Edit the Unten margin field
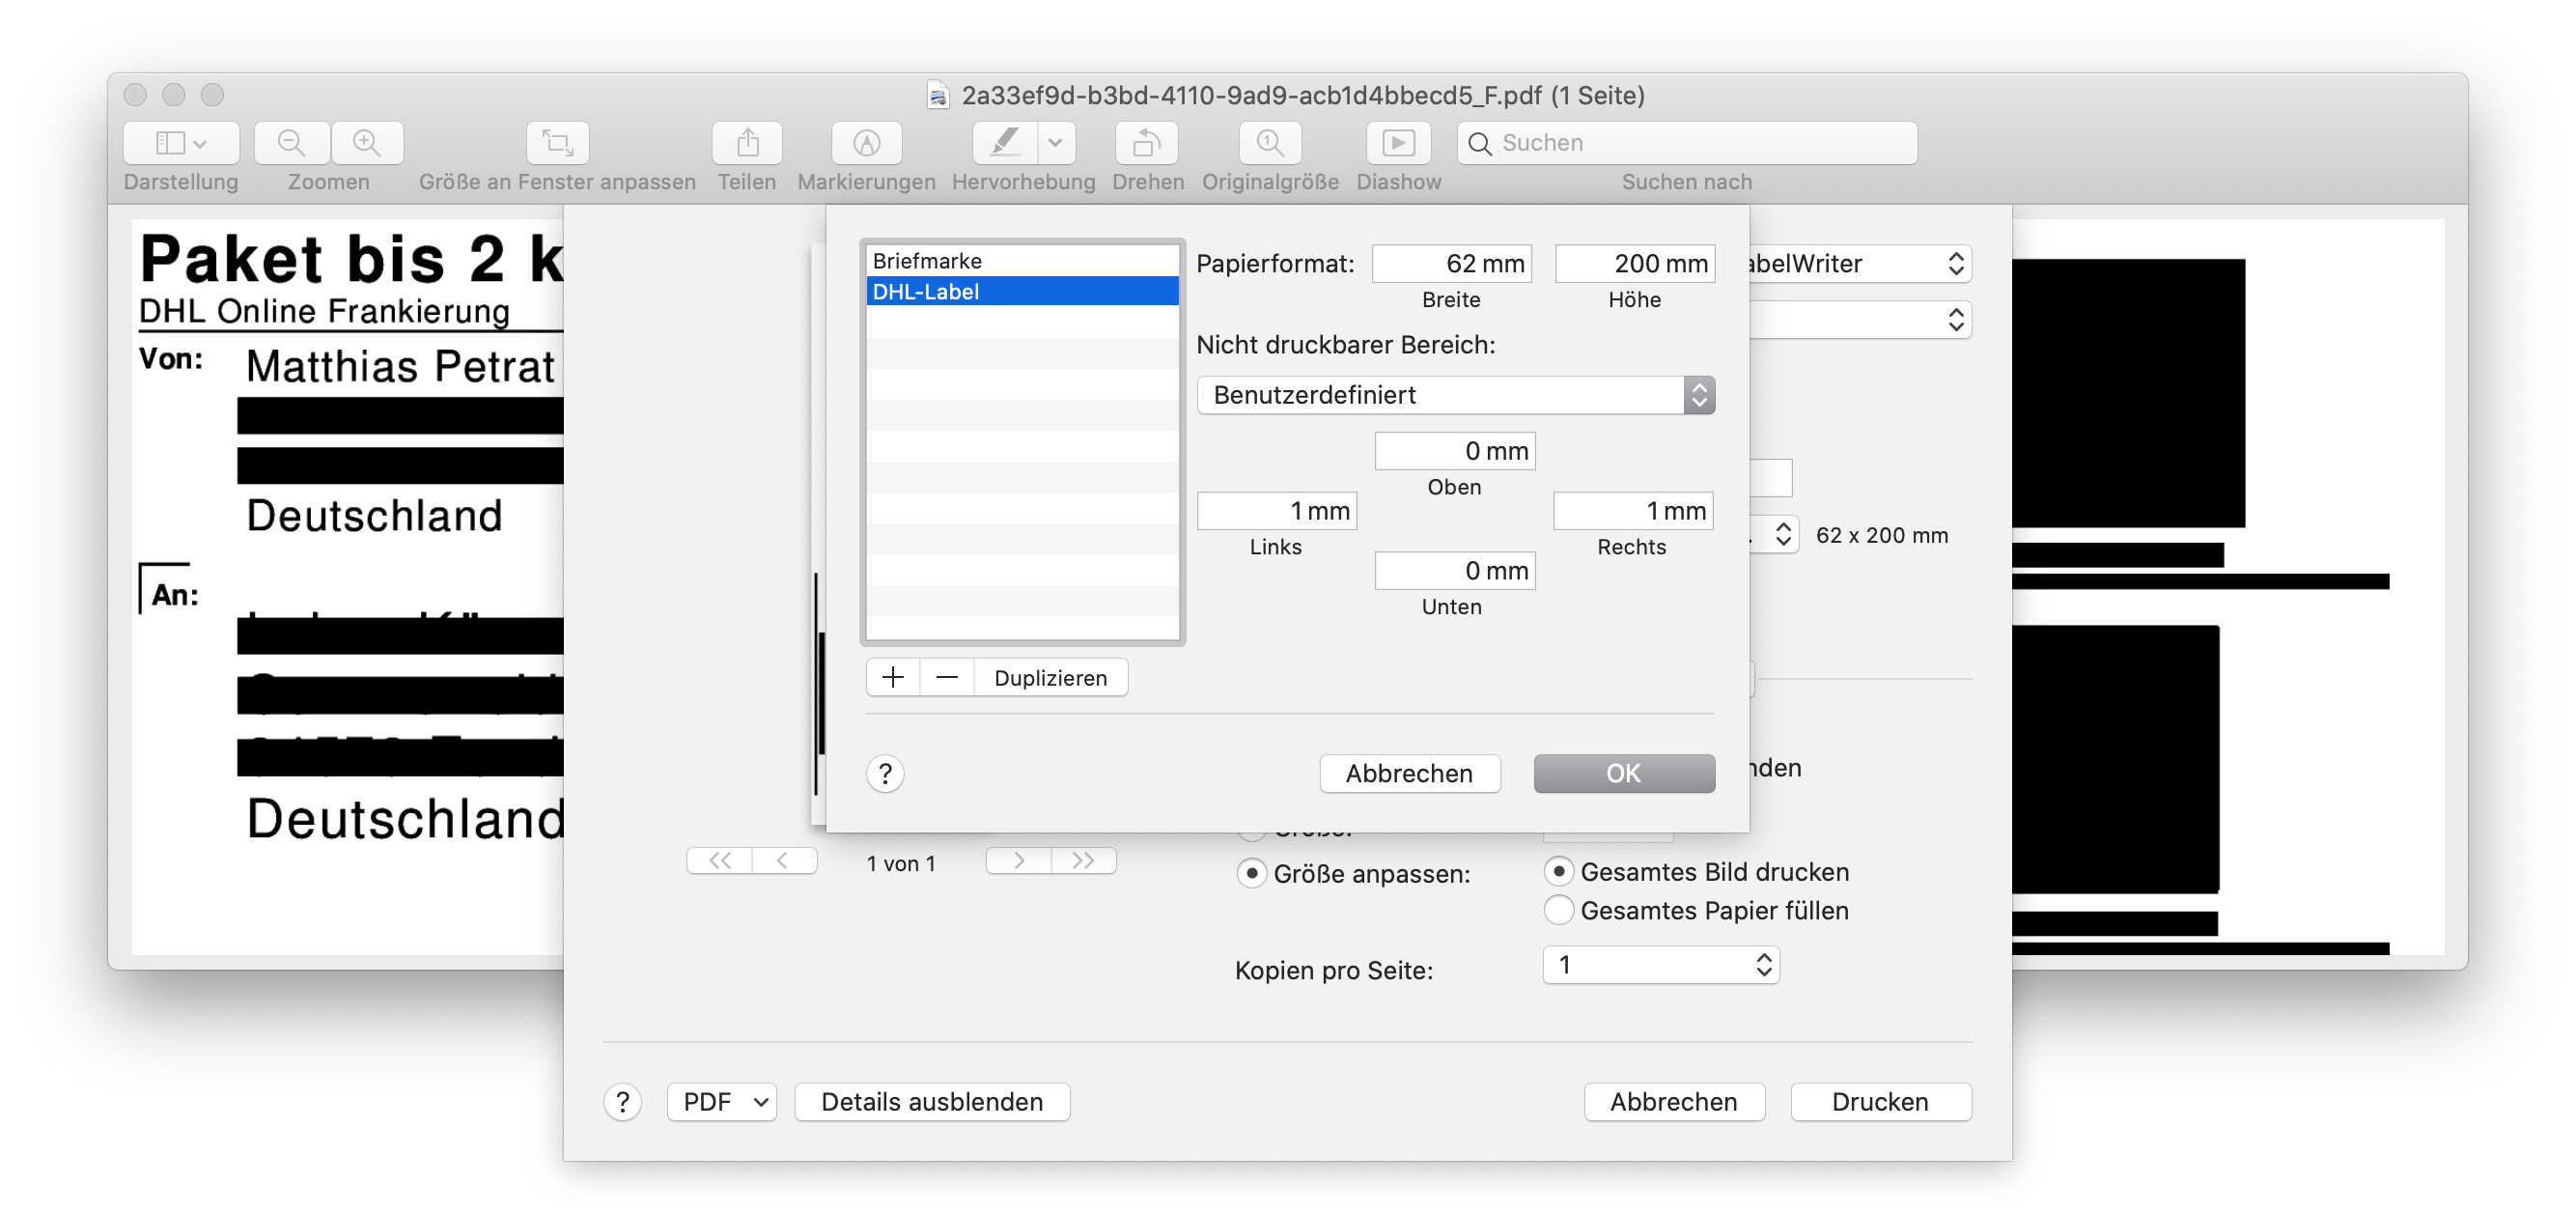Viewport: 2576px width, 1213px height. tap(1455, 571)
